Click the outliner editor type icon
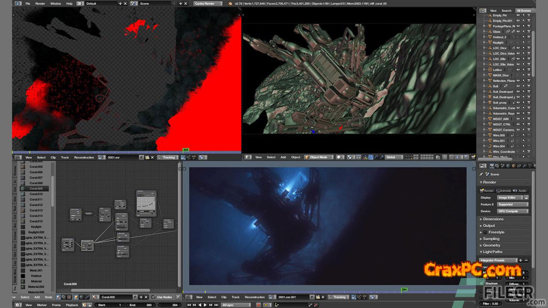The height and width of the screenshot is (308, 548). click(482, 11)
